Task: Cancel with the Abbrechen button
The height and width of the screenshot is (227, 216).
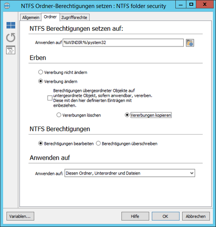Action: 196,216
